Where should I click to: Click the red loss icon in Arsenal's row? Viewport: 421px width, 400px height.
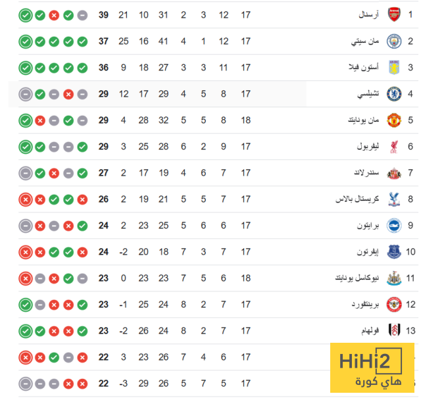pyautogui.click(x=54, y=14)
